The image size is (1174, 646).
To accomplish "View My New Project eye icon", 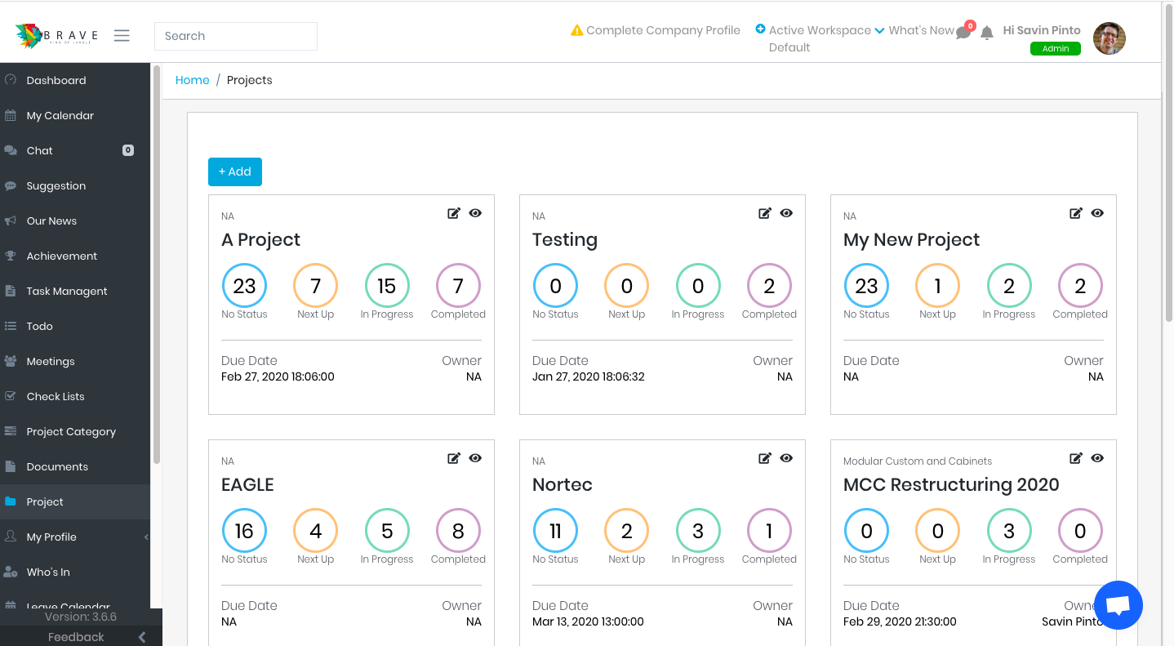I will point(1097,213).
